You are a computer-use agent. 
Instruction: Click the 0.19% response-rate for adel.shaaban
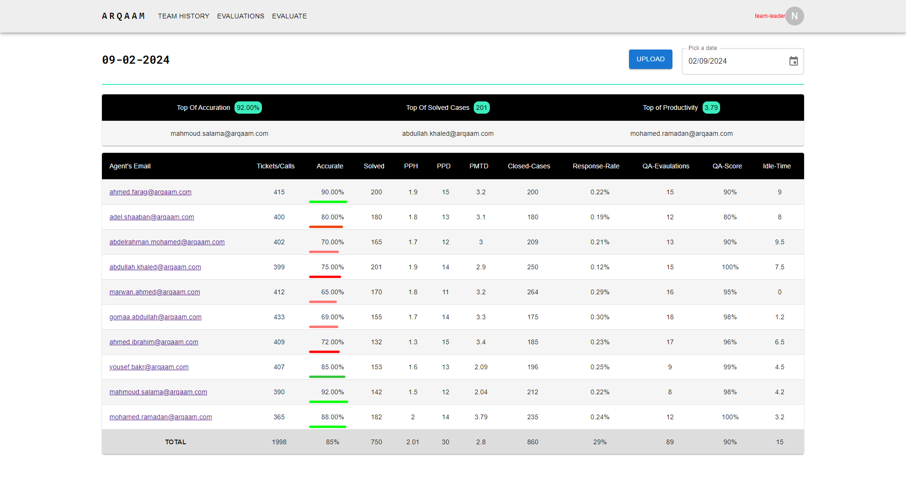(600, 217)
